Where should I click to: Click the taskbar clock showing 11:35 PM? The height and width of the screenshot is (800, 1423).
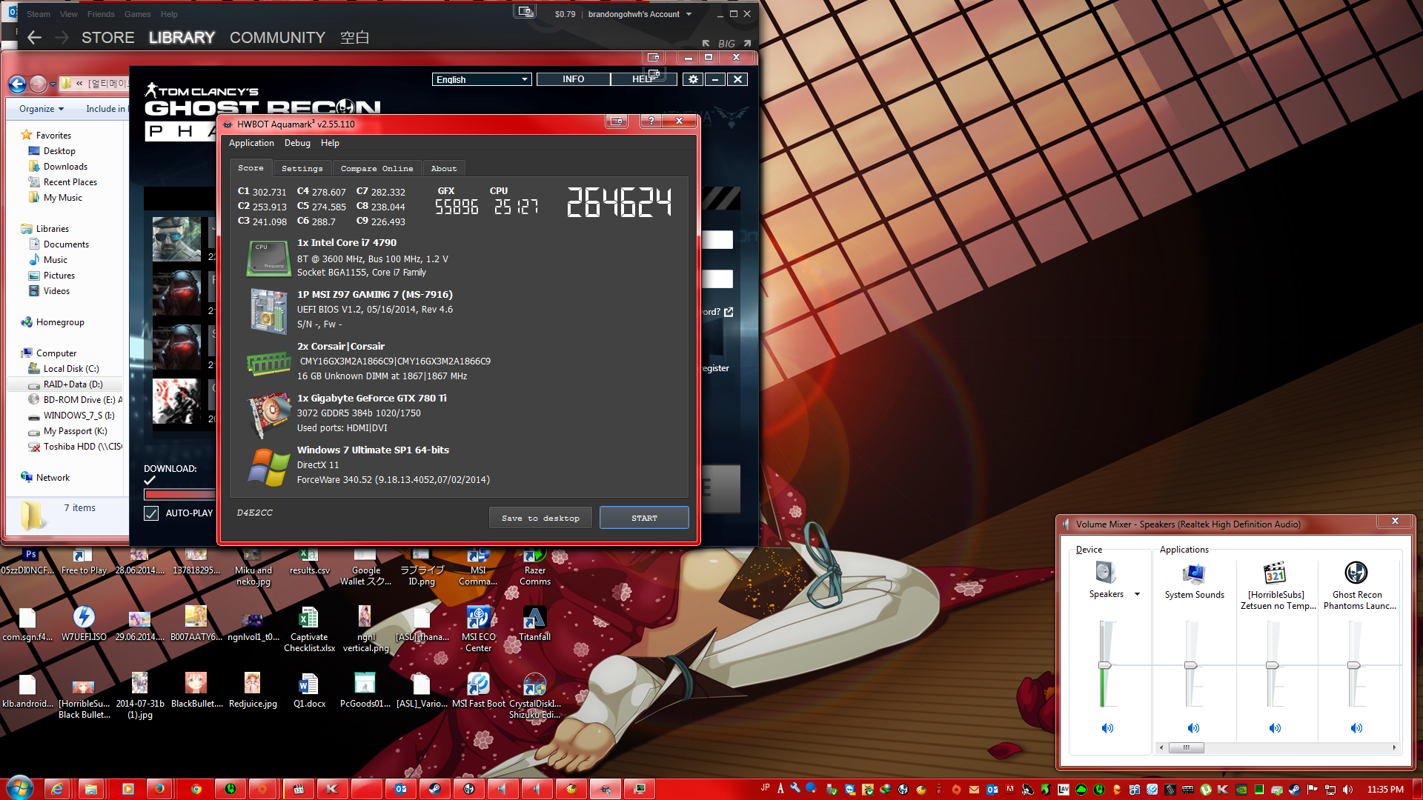click(x=1384, y=790)
